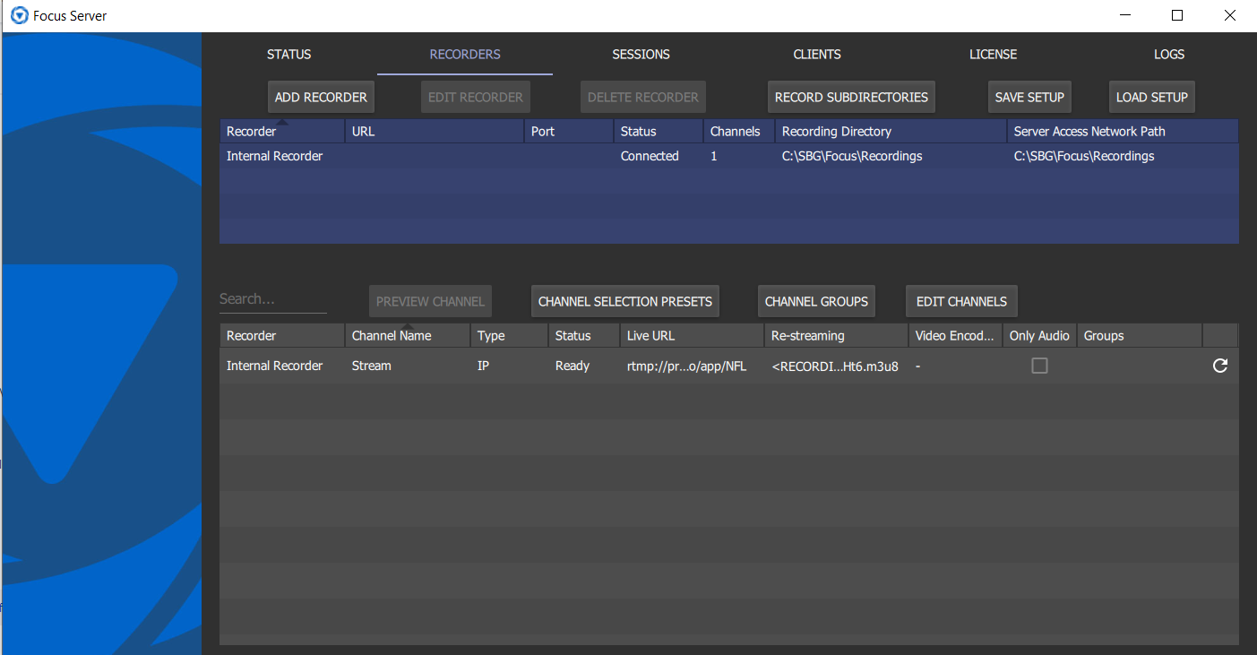Image resolution: width=1257 pixels, height=655 pixels.
Task: Click the Recorder header in channels table
Action: [282, 335]
